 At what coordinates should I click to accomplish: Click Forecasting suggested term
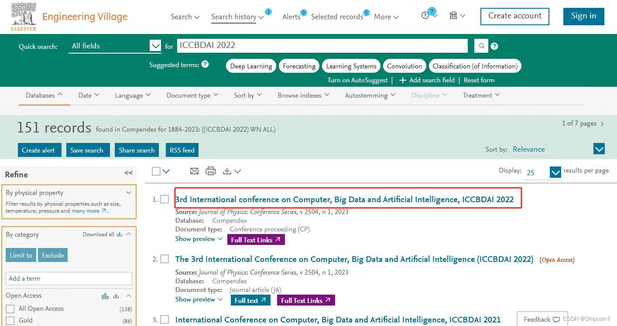tap(299, 66)
